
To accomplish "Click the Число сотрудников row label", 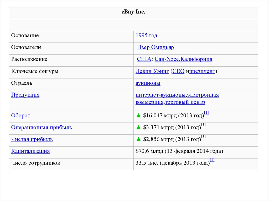I will (x=35, y=163).
